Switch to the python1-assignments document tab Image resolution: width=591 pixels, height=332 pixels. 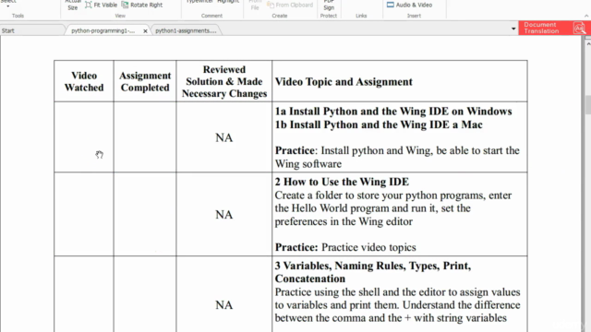186,30
